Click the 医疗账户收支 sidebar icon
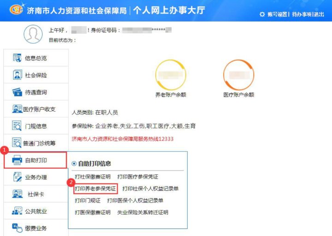This screenshot has height=236, width=332. coord(17,109)
